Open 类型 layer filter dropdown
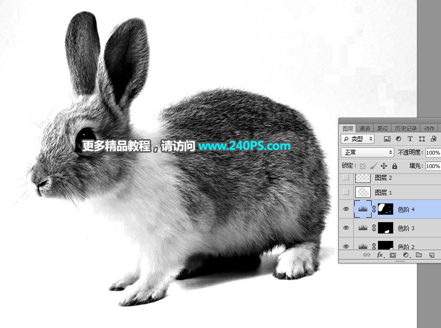 point(358,139)
